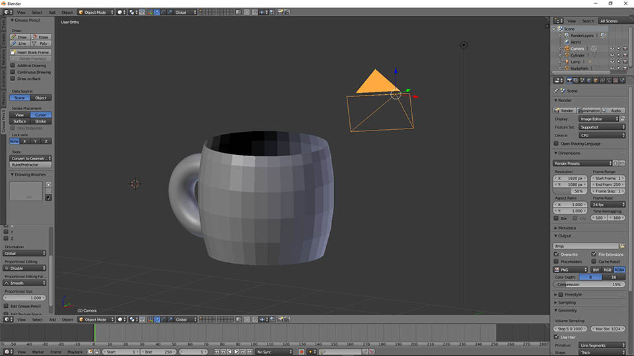Click the Render button with camera icon
634x356 pixels.
[x=565, y=111]
